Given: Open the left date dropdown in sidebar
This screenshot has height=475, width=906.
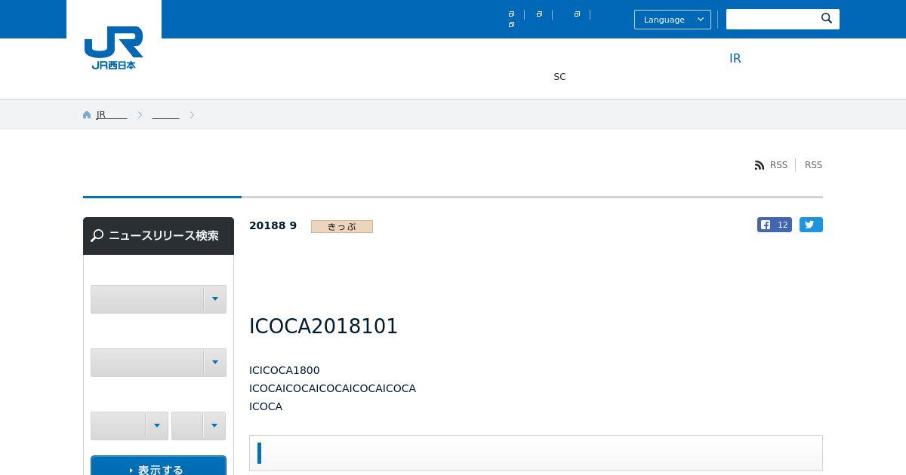Looking at the screenshot, I should click(129, 426).
